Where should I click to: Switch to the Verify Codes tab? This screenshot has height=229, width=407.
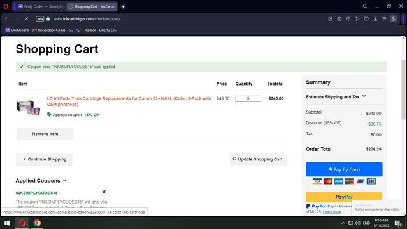coord(41,6)
